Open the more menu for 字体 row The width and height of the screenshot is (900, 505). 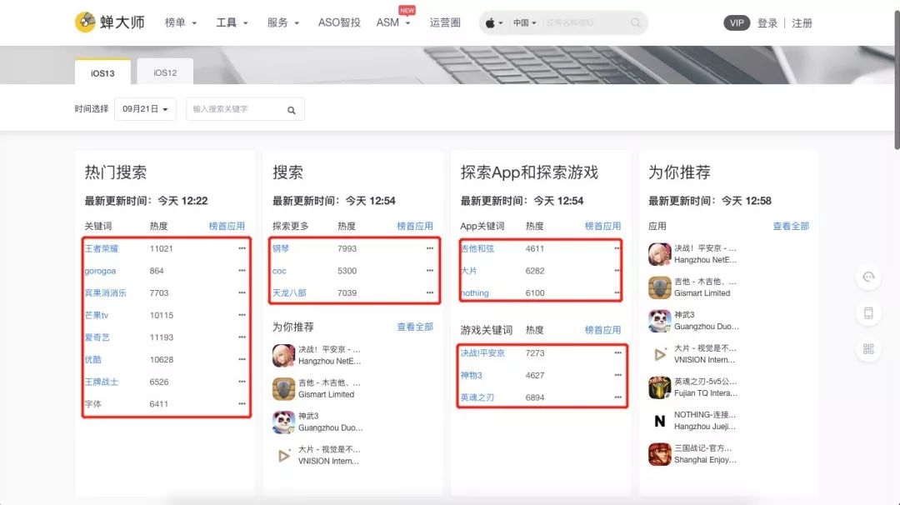tap(242, 404)
